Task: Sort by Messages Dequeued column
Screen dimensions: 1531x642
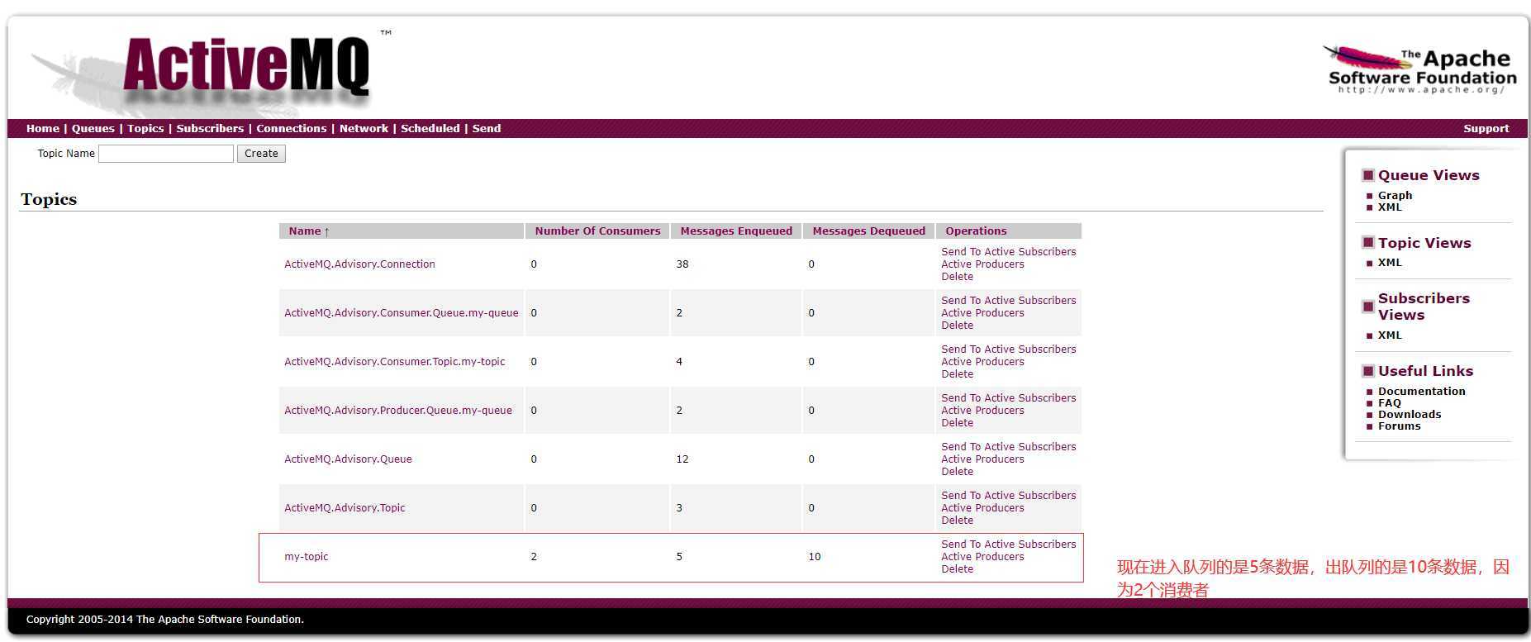Action: [868, 231]
